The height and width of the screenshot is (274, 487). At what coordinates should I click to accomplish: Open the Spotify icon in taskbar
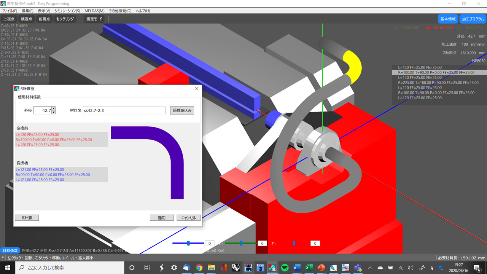click(x=285, y=268)
